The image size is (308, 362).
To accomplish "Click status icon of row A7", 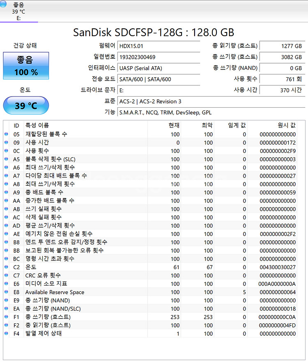I will click(6, 175).
